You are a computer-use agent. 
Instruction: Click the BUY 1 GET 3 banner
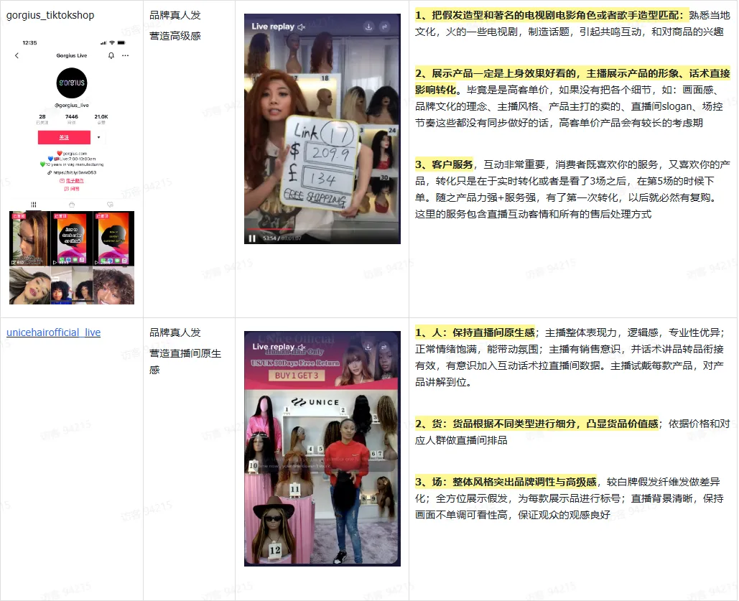(297, 376)
